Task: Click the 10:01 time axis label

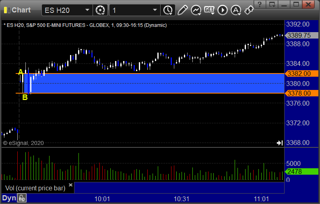Action: point(102,199)
